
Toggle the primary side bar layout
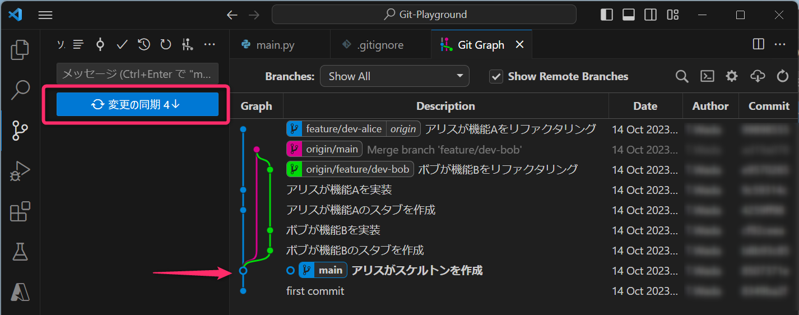(x=607, y=15)
